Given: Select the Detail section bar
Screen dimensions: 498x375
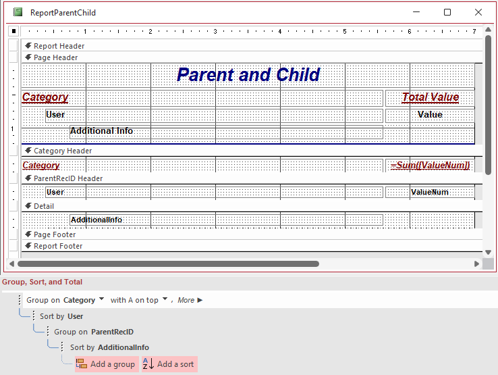Looking at the screenshot, I should pyautogui.click(x=252, y=206).
